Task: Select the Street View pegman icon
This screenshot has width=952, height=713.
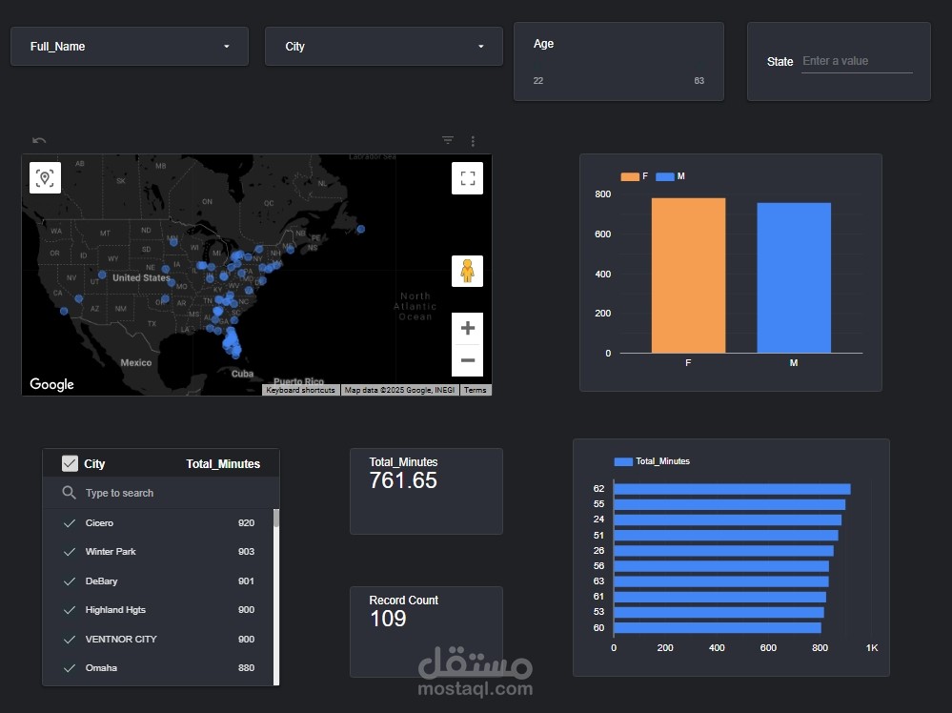Action: (x=468, y=271)
